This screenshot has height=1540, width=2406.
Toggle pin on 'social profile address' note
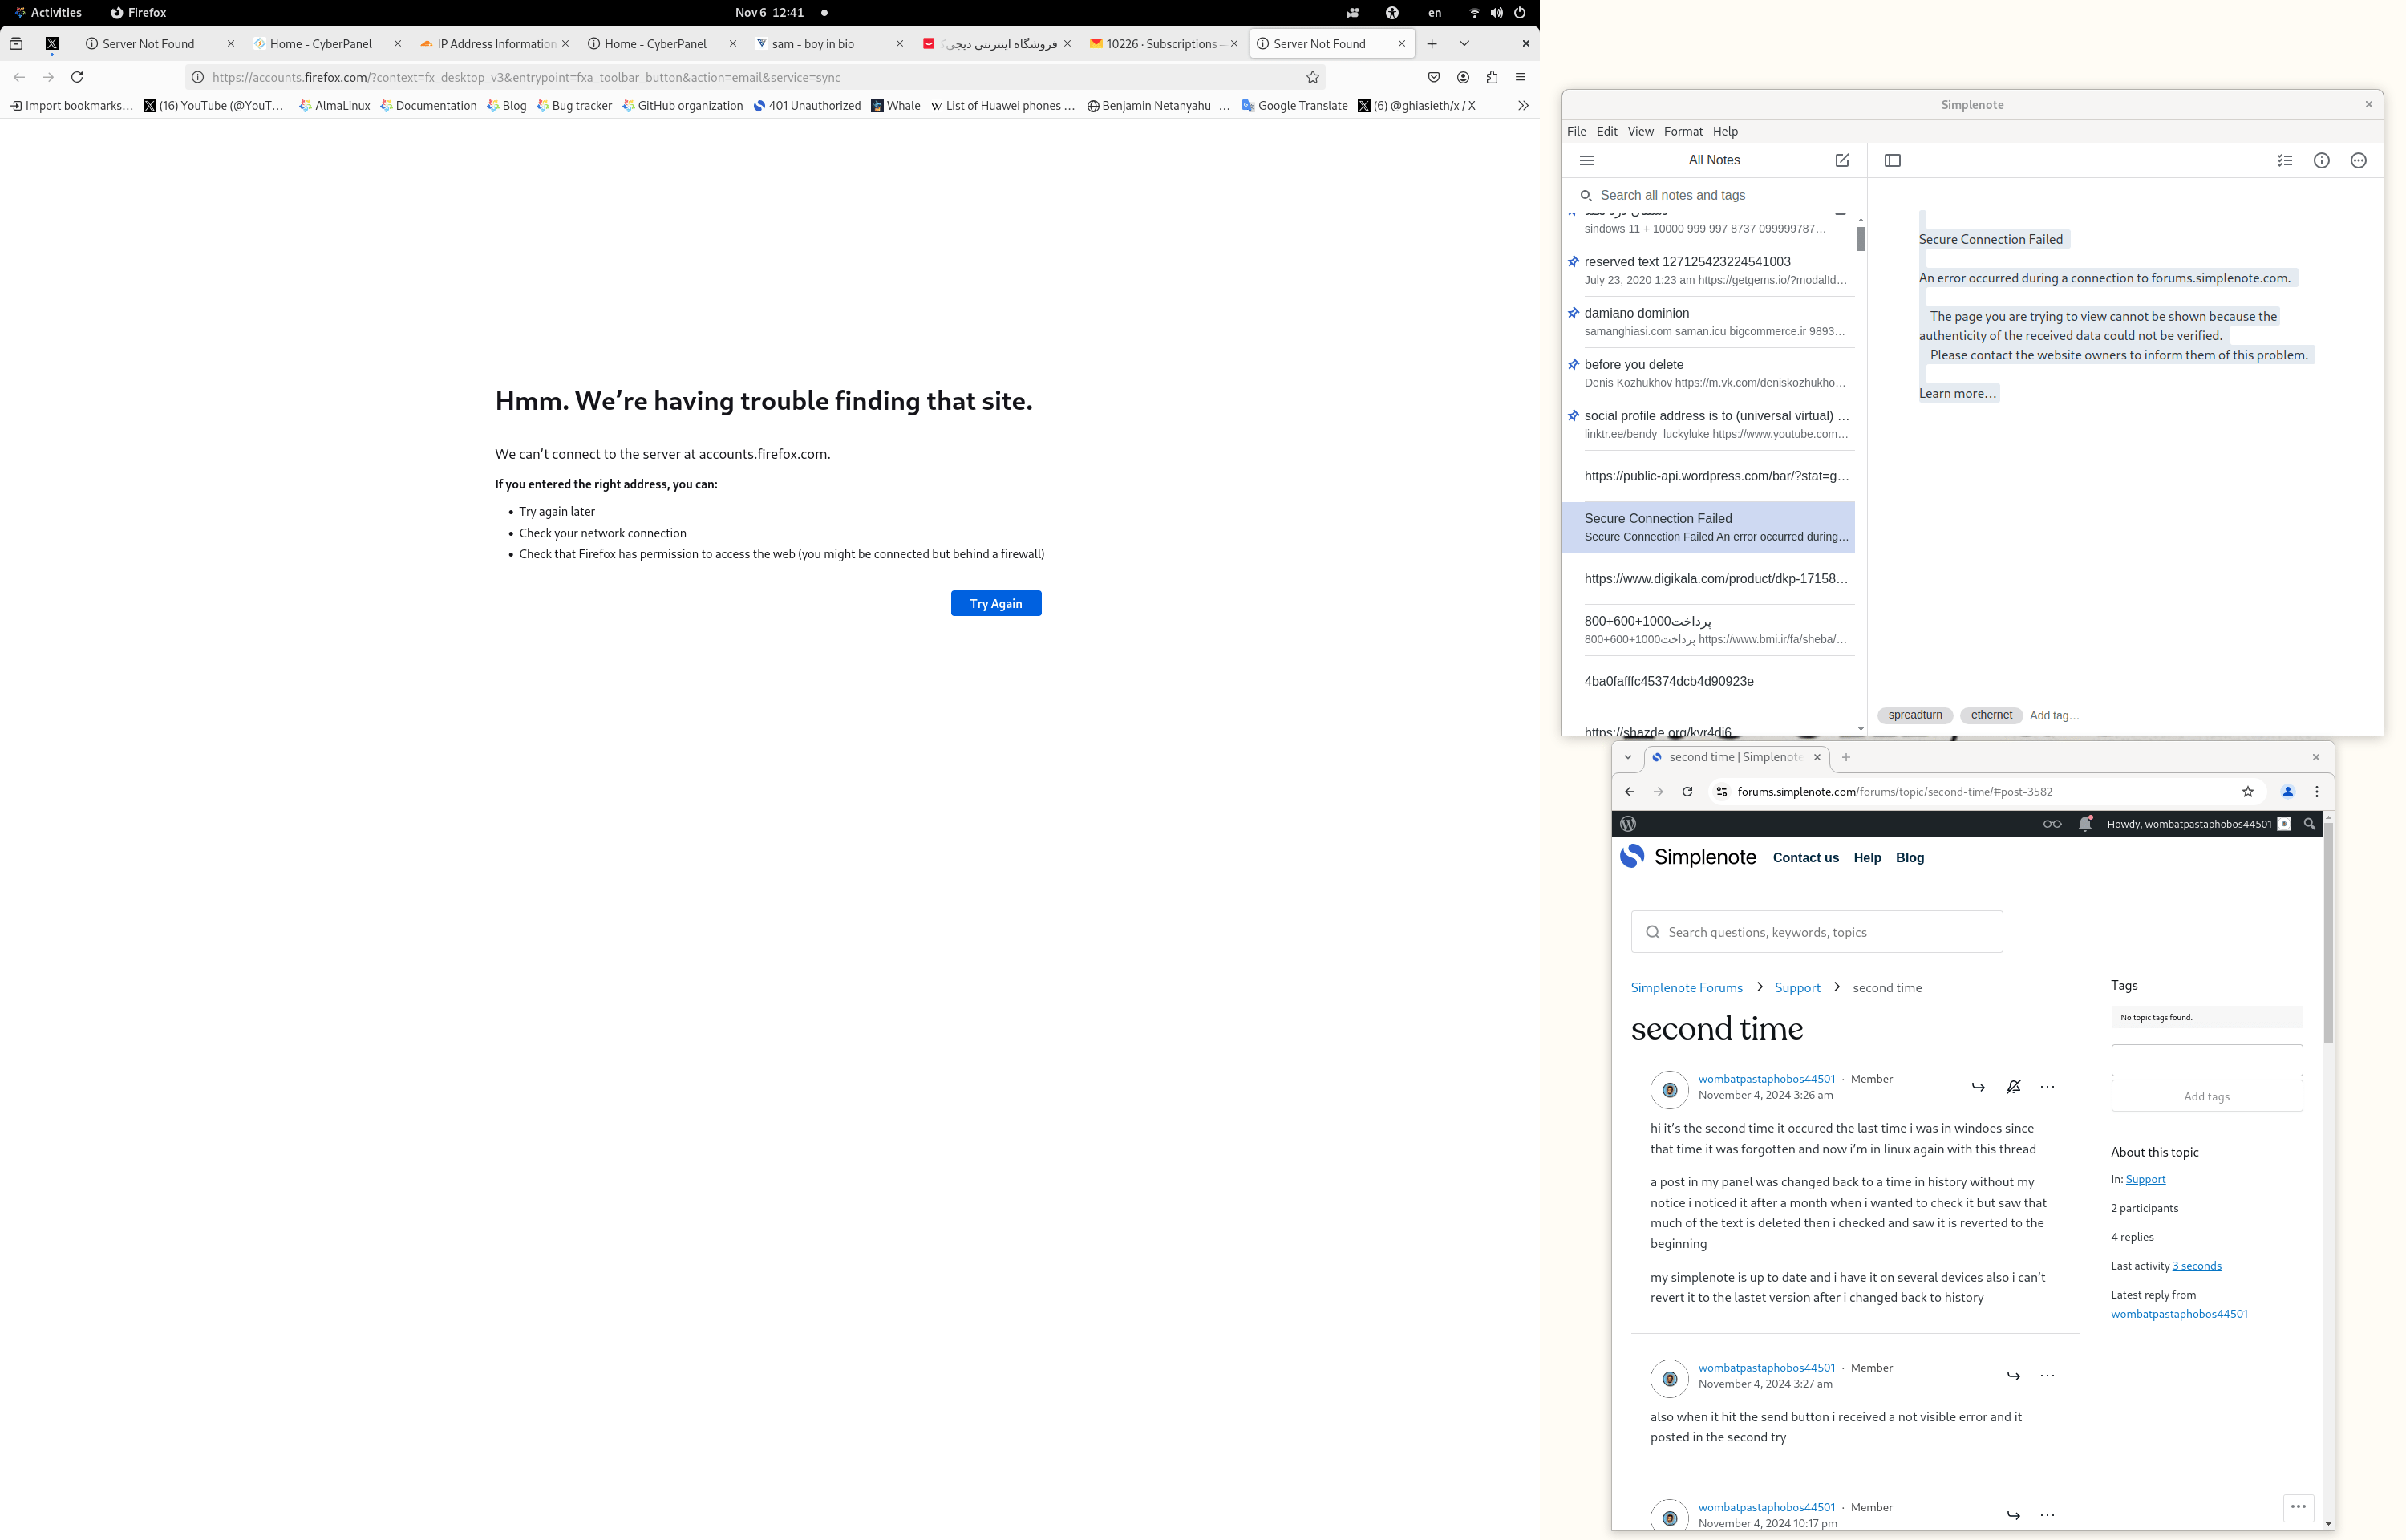pos(1573,415)
